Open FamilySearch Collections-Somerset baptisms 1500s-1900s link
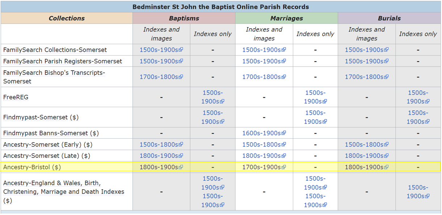The width and height of the screenshot is (442, 215). (161, 50)
